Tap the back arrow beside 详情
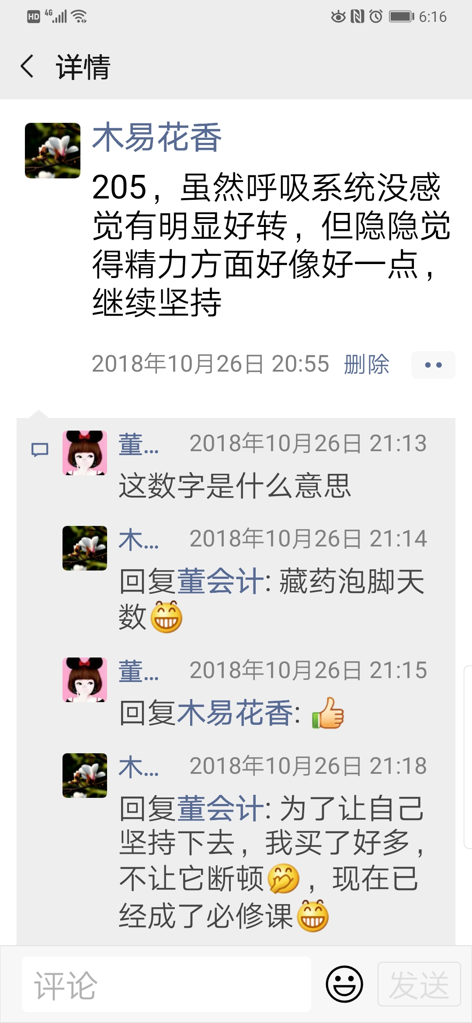Viewport: 472px width, 1023px height. [27, 66]
